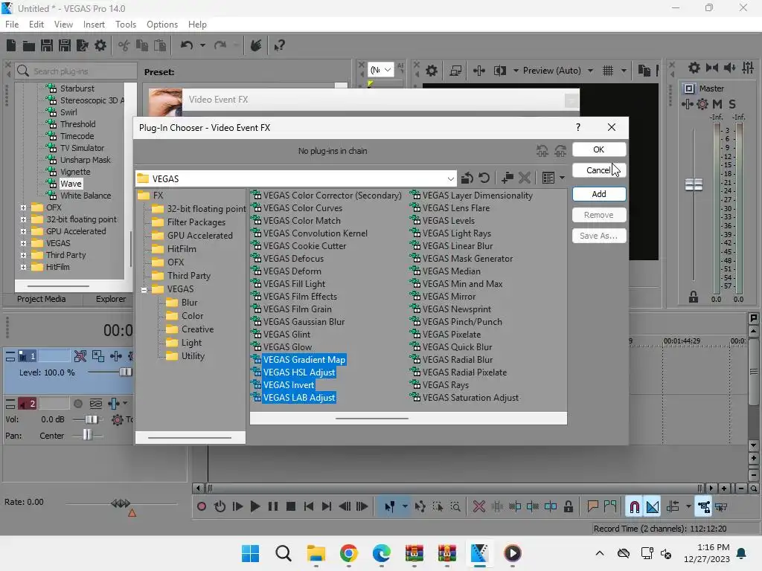
Task: Click move plug-in left icon in chain
Action: 542,151
